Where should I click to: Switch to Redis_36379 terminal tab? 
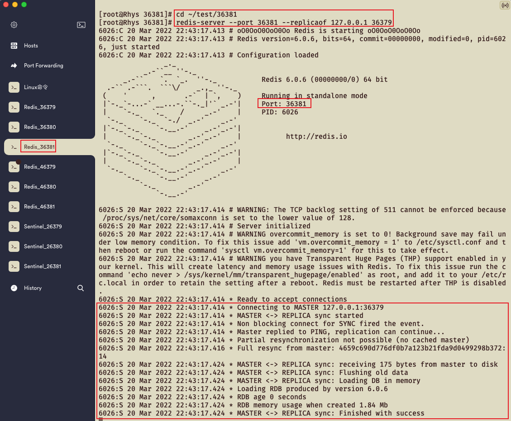point(40,107)
